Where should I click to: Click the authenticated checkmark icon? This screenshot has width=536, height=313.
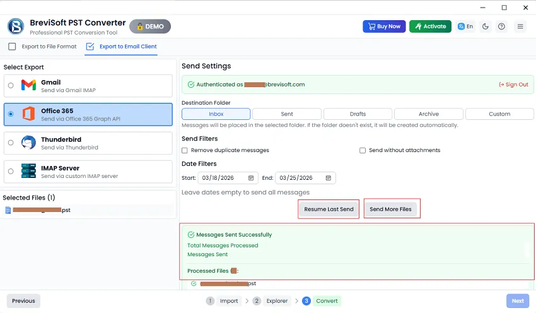[191, 85]
